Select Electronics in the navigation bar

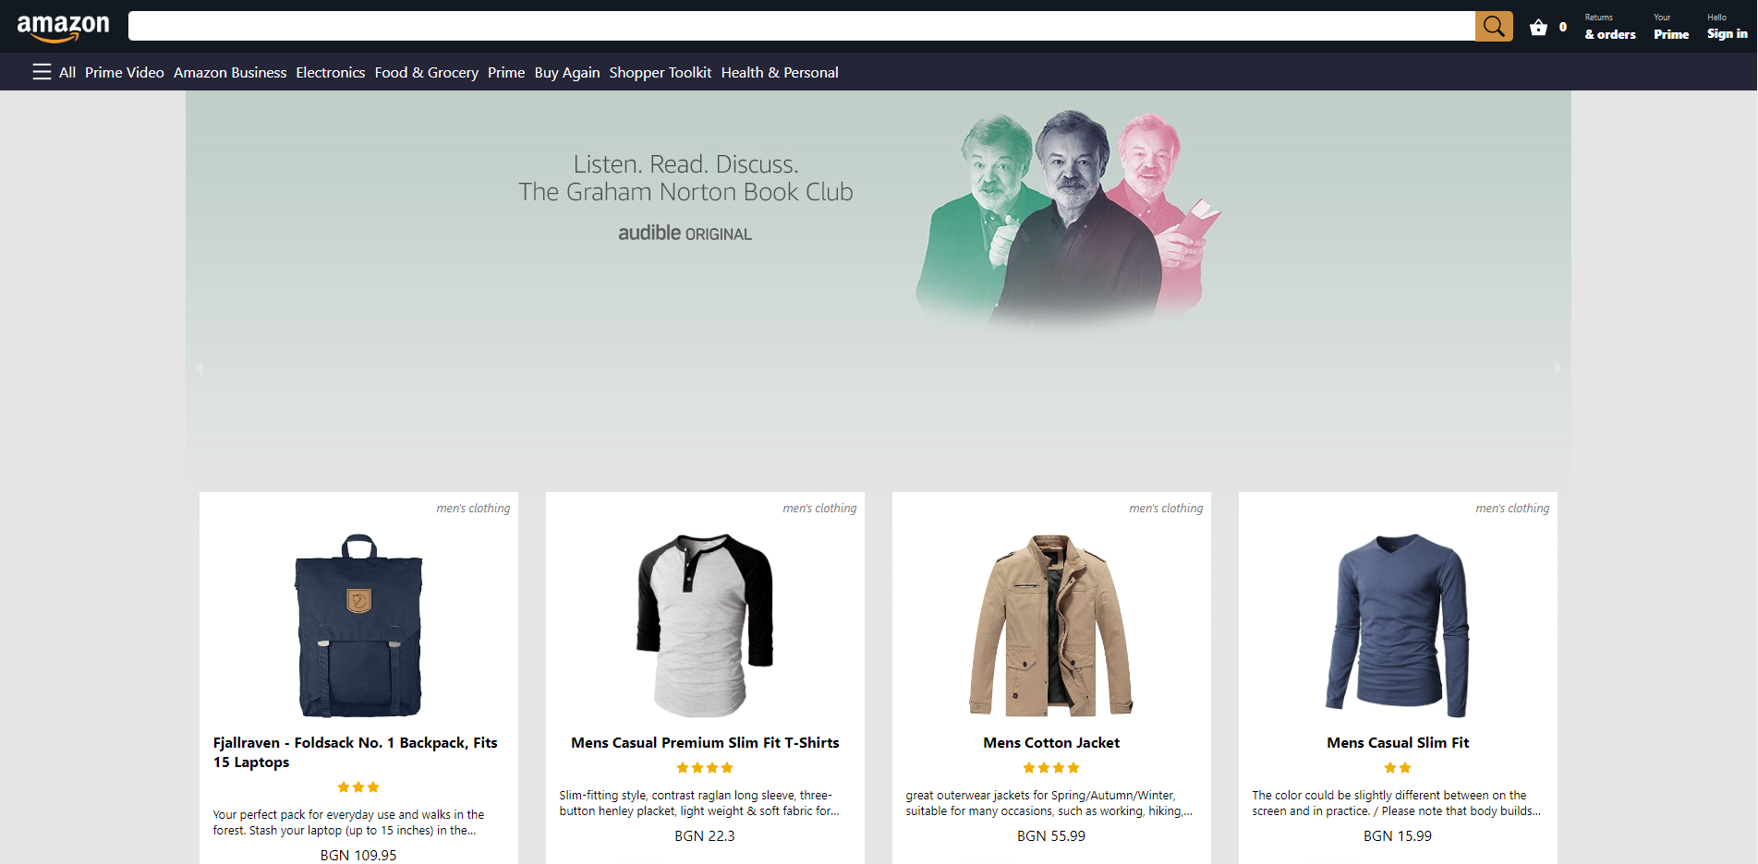pyautogui.click(x=330, y=72)
